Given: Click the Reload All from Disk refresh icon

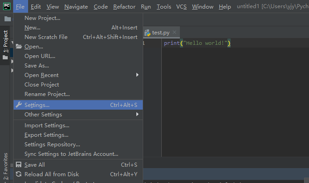Looking at the screenshot, I should click(19, 174).
